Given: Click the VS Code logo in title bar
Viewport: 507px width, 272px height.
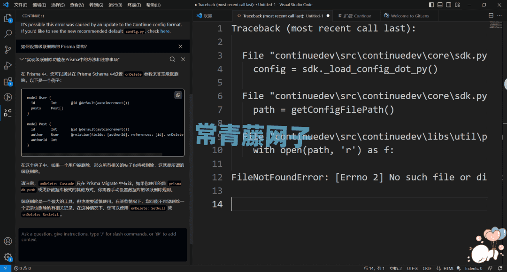Looking at the screenshot, I should pos(6,5).
